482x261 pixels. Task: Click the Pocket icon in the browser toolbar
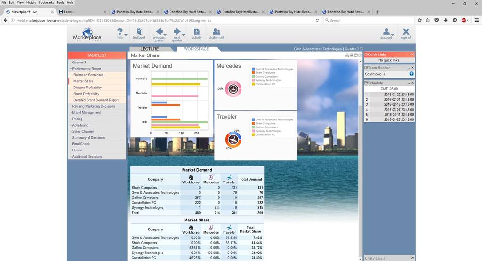click(x=436, y=20)
